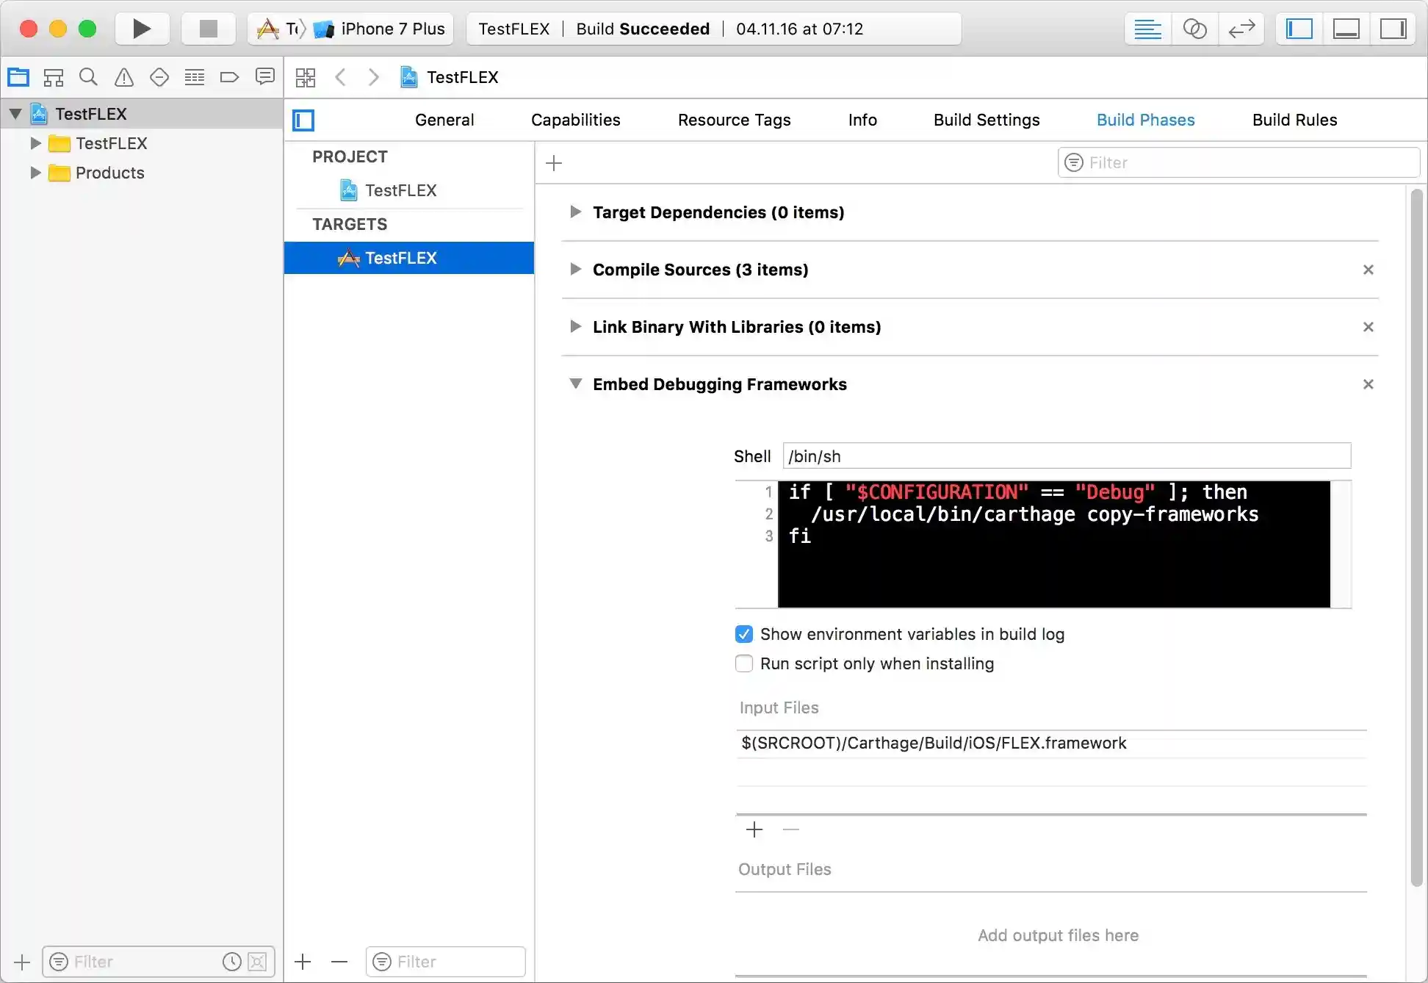
Task: Open the Report navigator speech-bubble icon
Action: (x=264, y=77)
